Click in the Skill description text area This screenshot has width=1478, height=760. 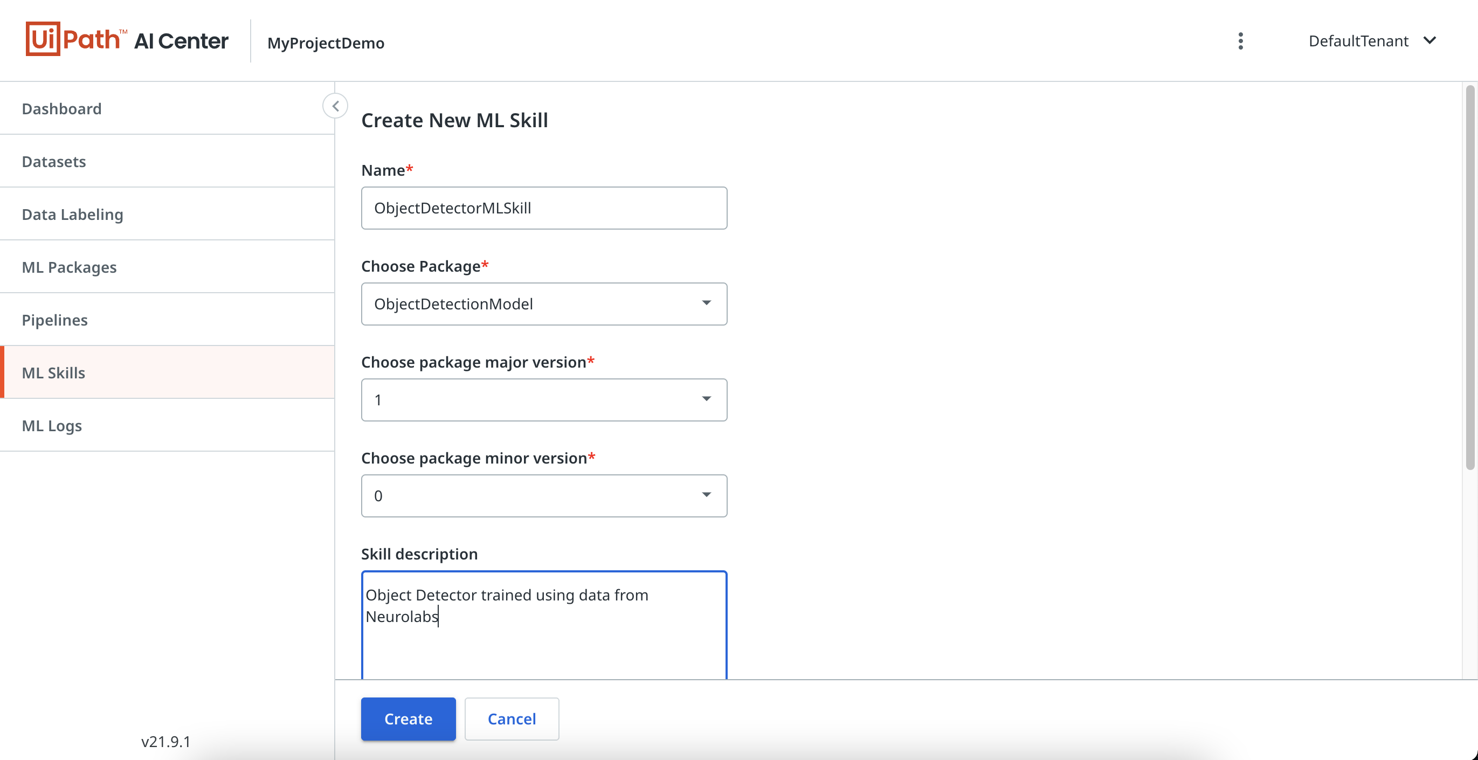[x=544, y=625]
